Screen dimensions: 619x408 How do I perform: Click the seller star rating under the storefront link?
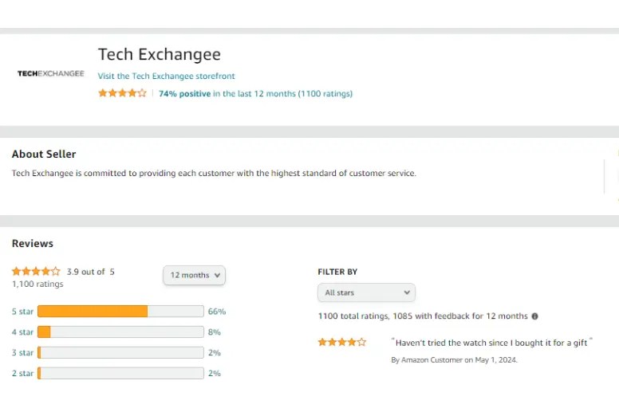pyautogui.click(x=122, y=93)
